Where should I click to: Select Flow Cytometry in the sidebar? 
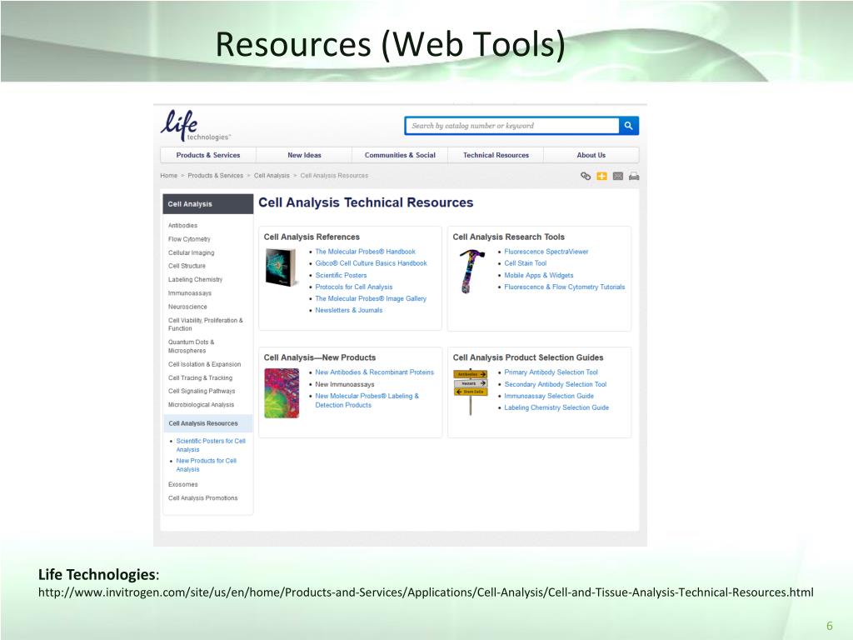(x=189, y=239)
